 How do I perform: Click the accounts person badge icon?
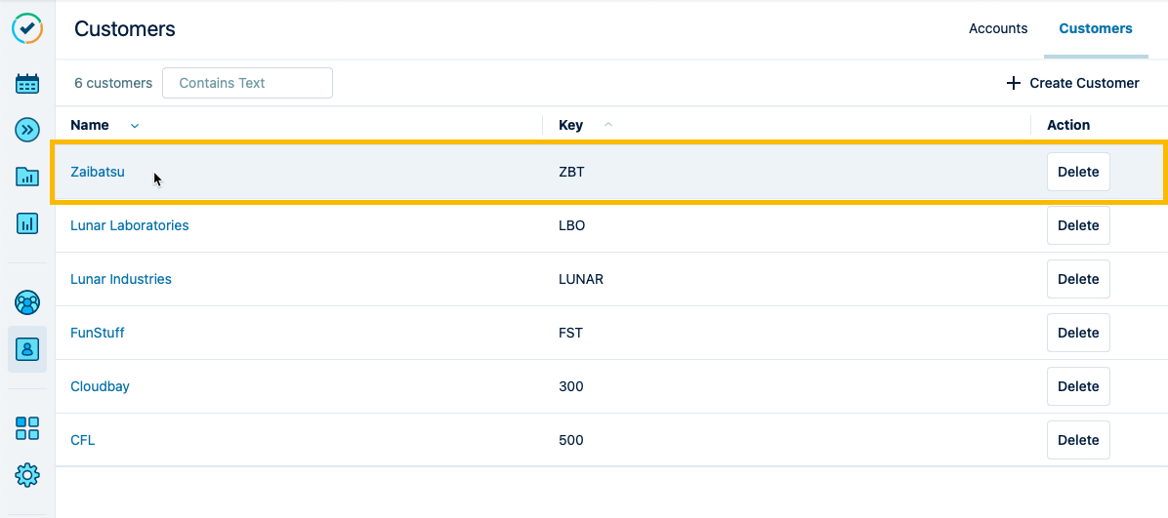27,349
